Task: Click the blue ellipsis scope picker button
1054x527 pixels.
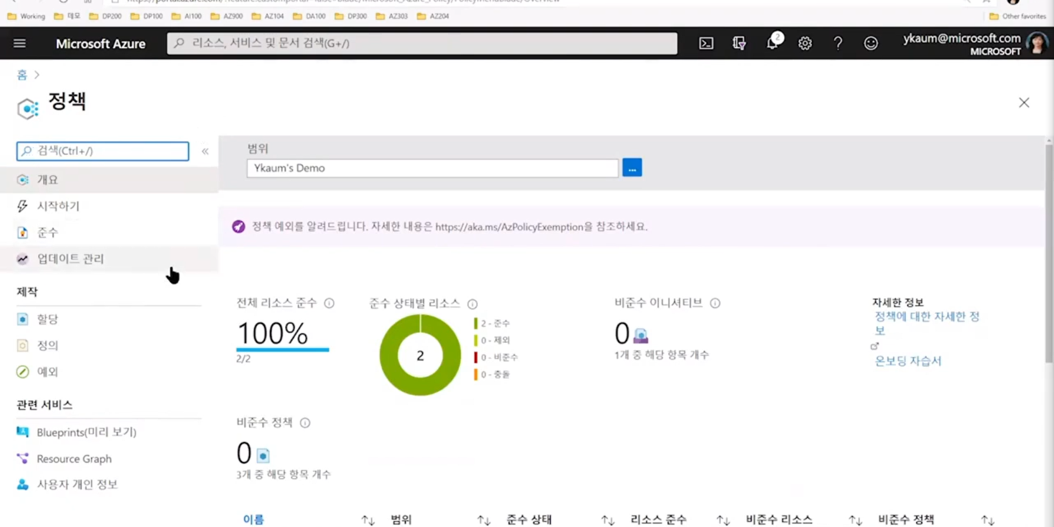Action: tap(632, 168)
